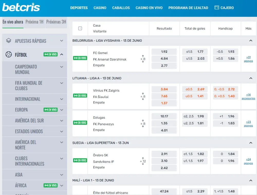Click EN VIVO badge for Dziugas match
The width and height of the screenshot is (257, 195).
point(80,123)
